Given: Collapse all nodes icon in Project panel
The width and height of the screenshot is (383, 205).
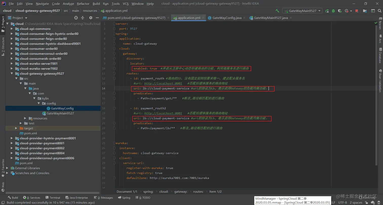Looking at the screenshot, I should (83, 18).
